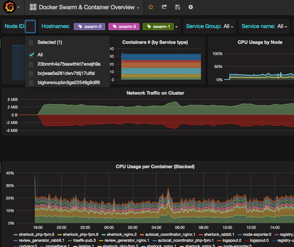The width and height of the screenshot is (294, 247).
Task: Click the dashboard grid icon beside title
Action: [x=33, y=7]
